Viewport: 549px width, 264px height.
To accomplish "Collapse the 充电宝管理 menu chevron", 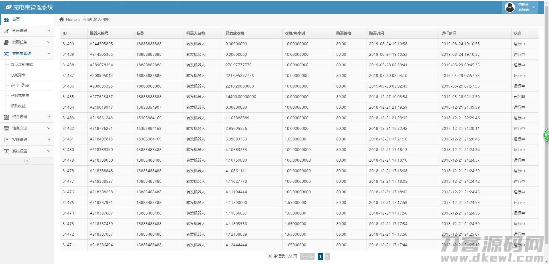I will [x=49, y=53].
